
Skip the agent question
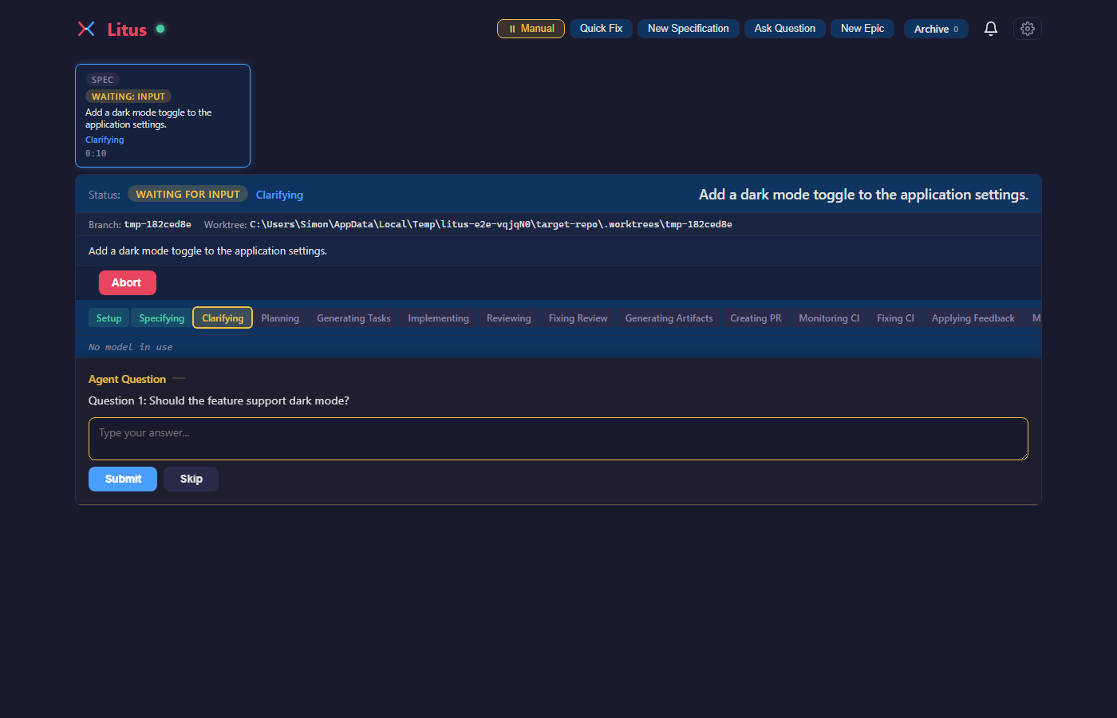(x=191, y=479)
